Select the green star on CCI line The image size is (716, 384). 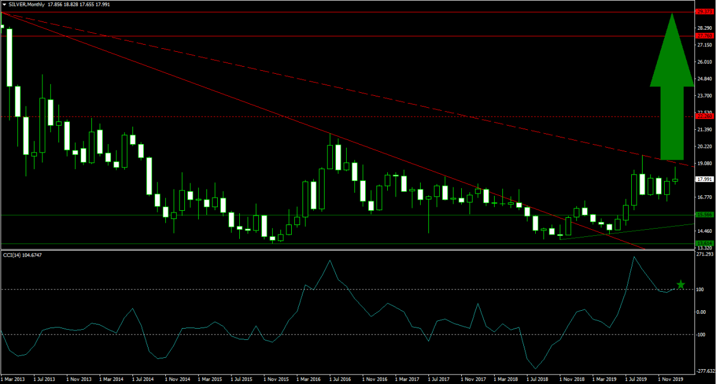pos(680,285)
